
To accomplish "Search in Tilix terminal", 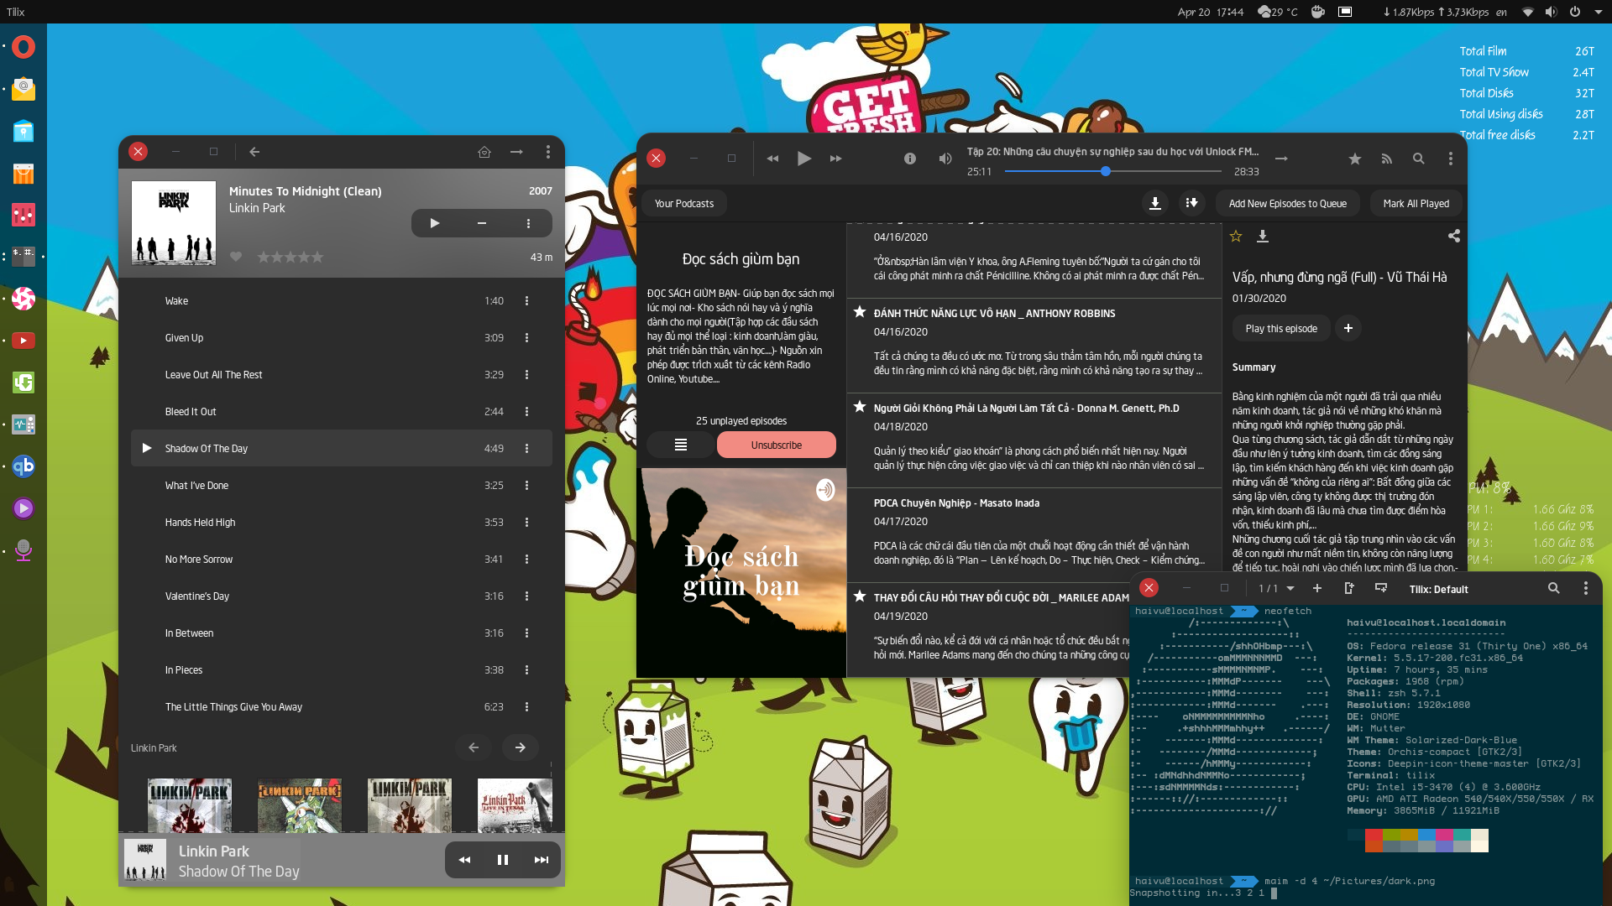I will (x=1553, y=589).
